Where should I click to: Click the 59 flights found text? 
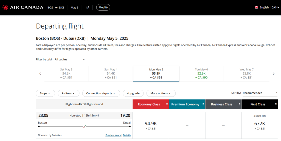pyautogui.click(x=93, y=104)
